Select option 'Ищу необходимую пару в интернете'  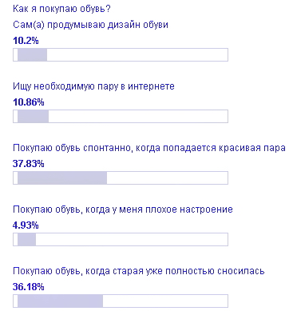pyautogui.click(x=93, y=86)
